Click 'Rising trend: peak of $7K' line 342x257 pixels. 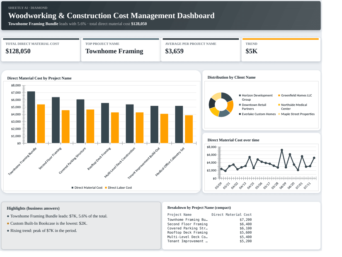point(42,231)
